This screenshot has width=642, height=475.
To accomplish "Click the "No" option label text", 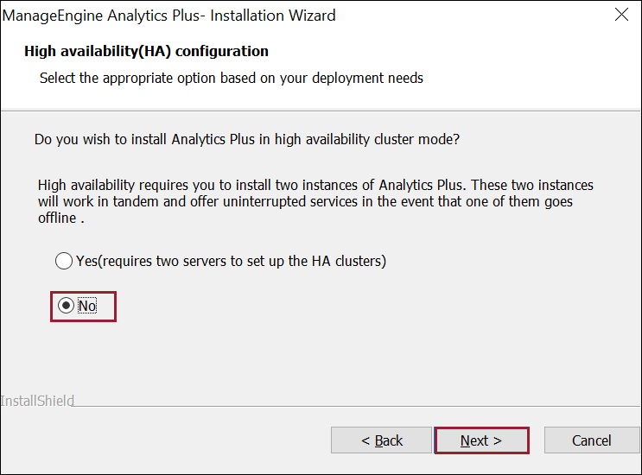I will [x=87, y=306].
